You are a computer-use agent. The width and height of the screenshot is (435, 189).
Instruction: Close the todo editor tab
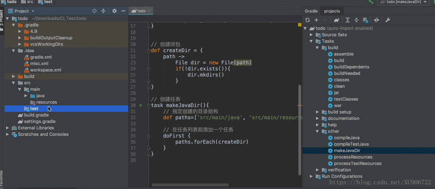(x=149, y=11)
